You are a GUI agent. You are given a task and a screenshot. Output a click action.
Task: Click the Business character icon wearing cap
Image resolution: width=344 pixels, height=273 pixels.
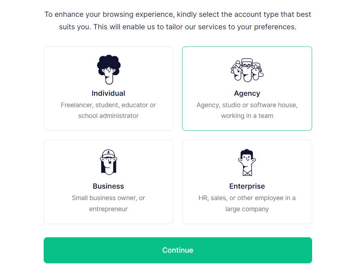[108, 162]
